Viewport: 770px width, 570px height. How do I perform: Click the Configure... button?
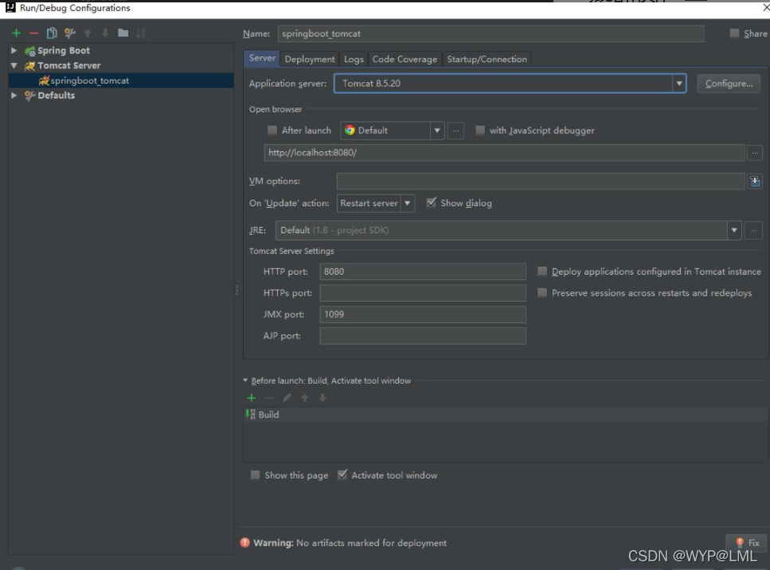click(729, 84)
